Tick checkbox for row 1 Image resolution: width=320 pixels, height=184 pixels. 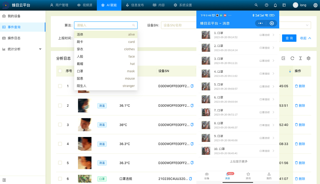click(x=60, y=86)
